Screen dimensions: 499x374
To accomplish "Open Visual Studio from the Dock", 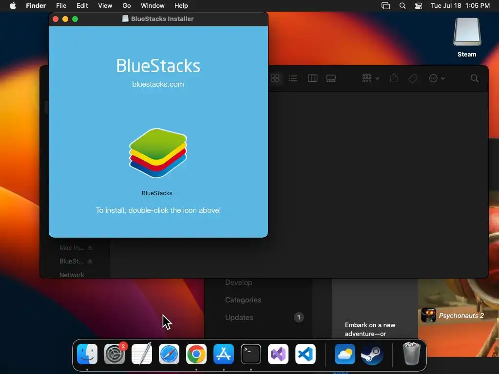I will click(x=278, y=354).
